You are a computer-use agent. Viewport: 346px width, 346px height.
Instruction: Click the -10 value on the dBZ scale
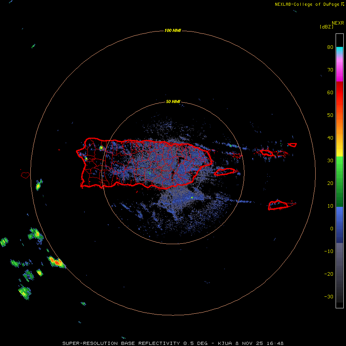coord(329,251)
